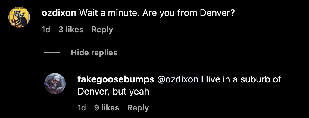The image size is (309, 118).
Task: Click the line beside Hide replies
Action: (x=52, y=53)
